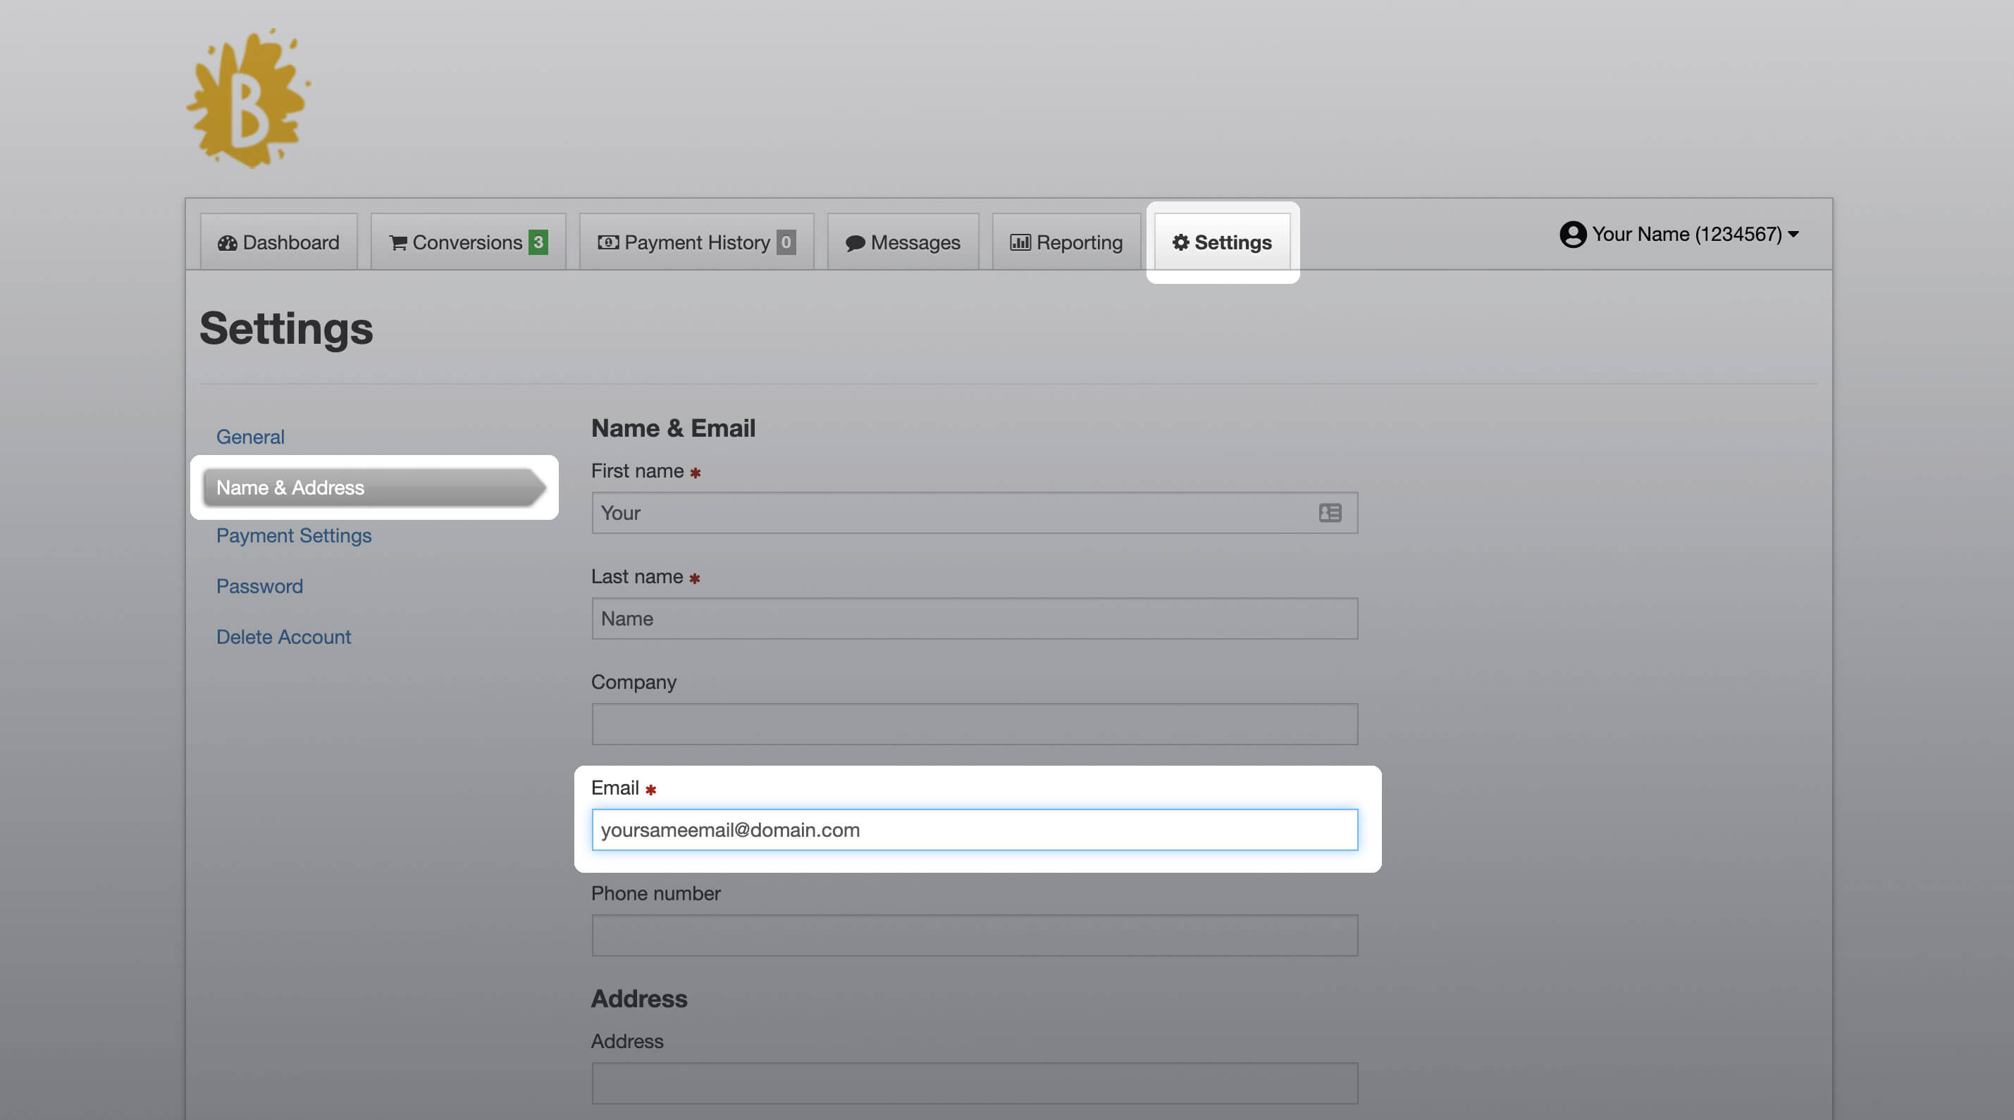Click the Reporting bar chart icon
The height and width of the screenshot is (1120, 2014).
point(1020,242)
